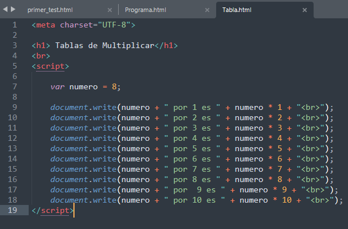Click the closing </script> tag on line 19

coord(53,210)
